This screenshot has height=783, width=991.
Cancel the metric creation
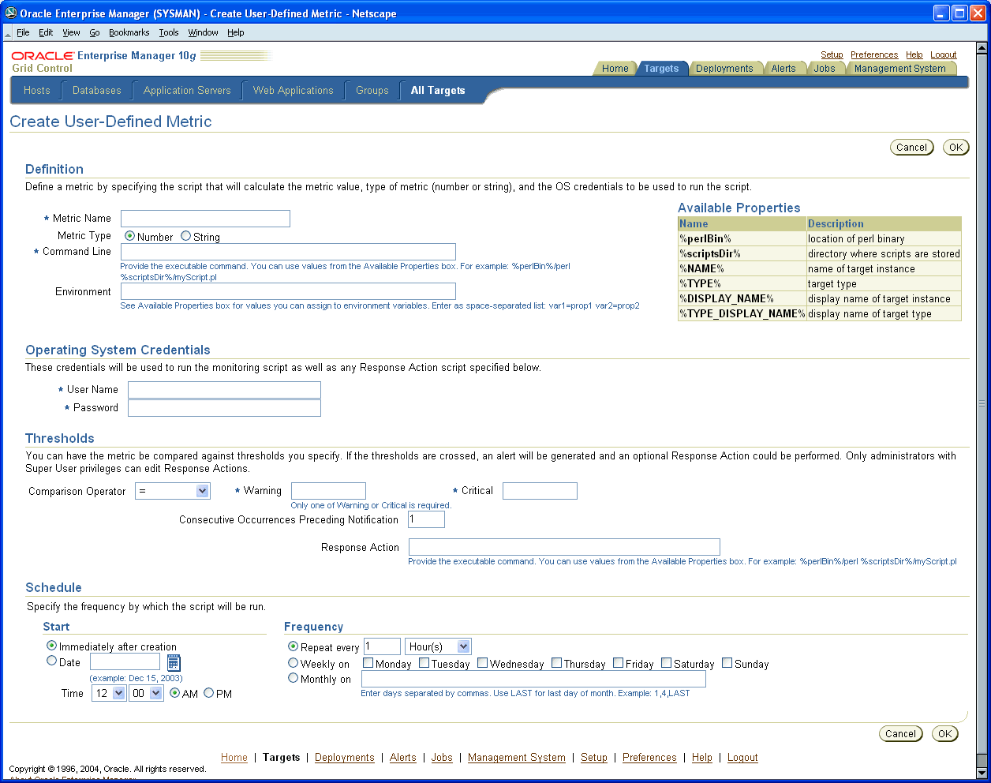[911, 147]
